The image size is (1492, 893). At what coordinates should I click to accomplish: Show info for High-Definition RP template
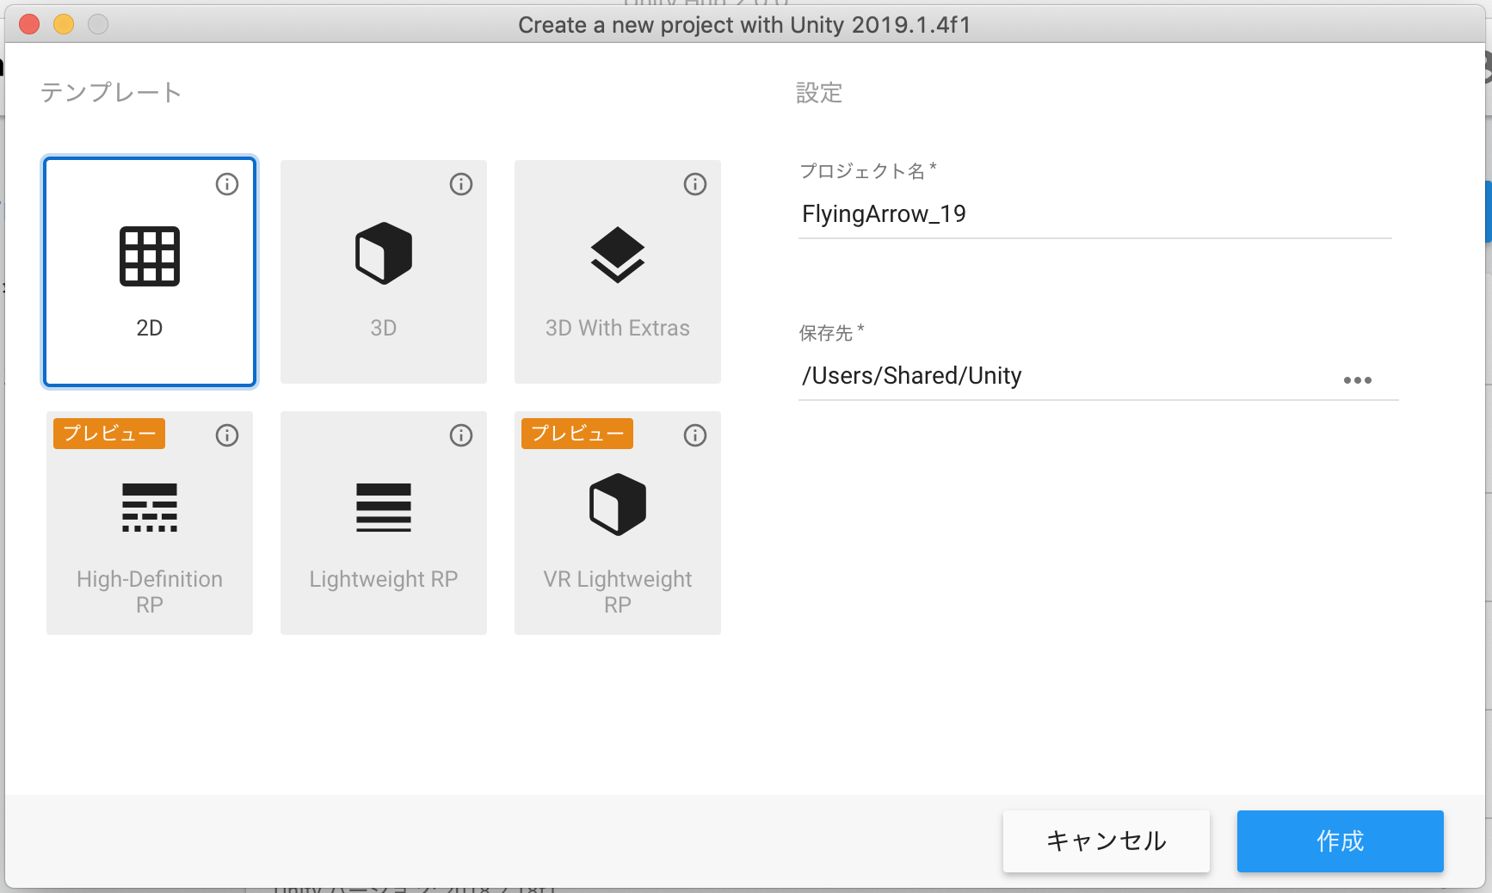click(227, 435)
